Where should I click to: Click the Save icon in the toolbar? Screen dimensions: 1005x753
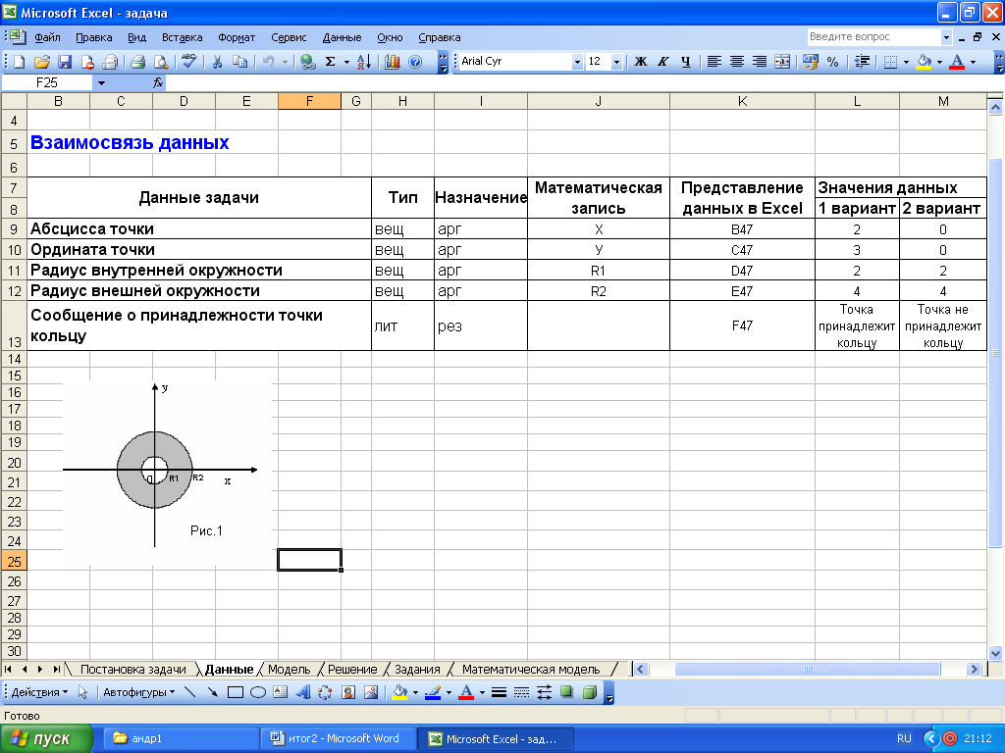65,61
